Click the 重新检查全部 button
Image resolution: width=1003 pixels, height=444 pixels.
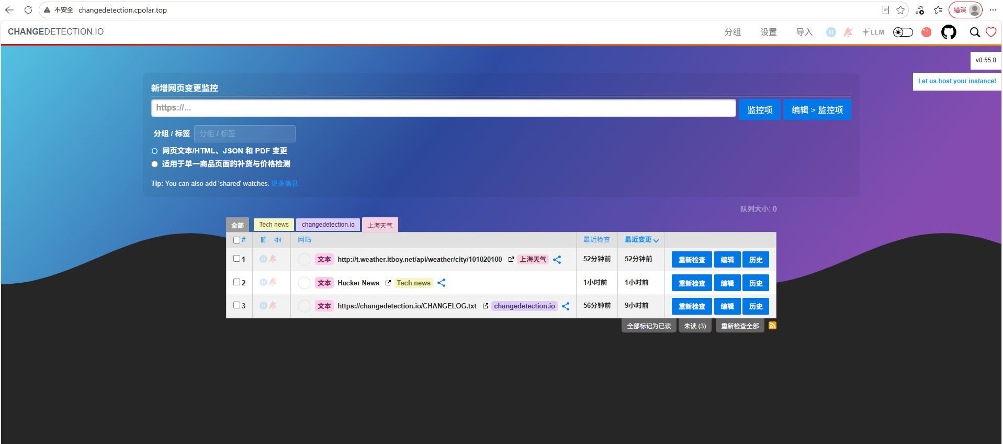[x=740, y=326]
